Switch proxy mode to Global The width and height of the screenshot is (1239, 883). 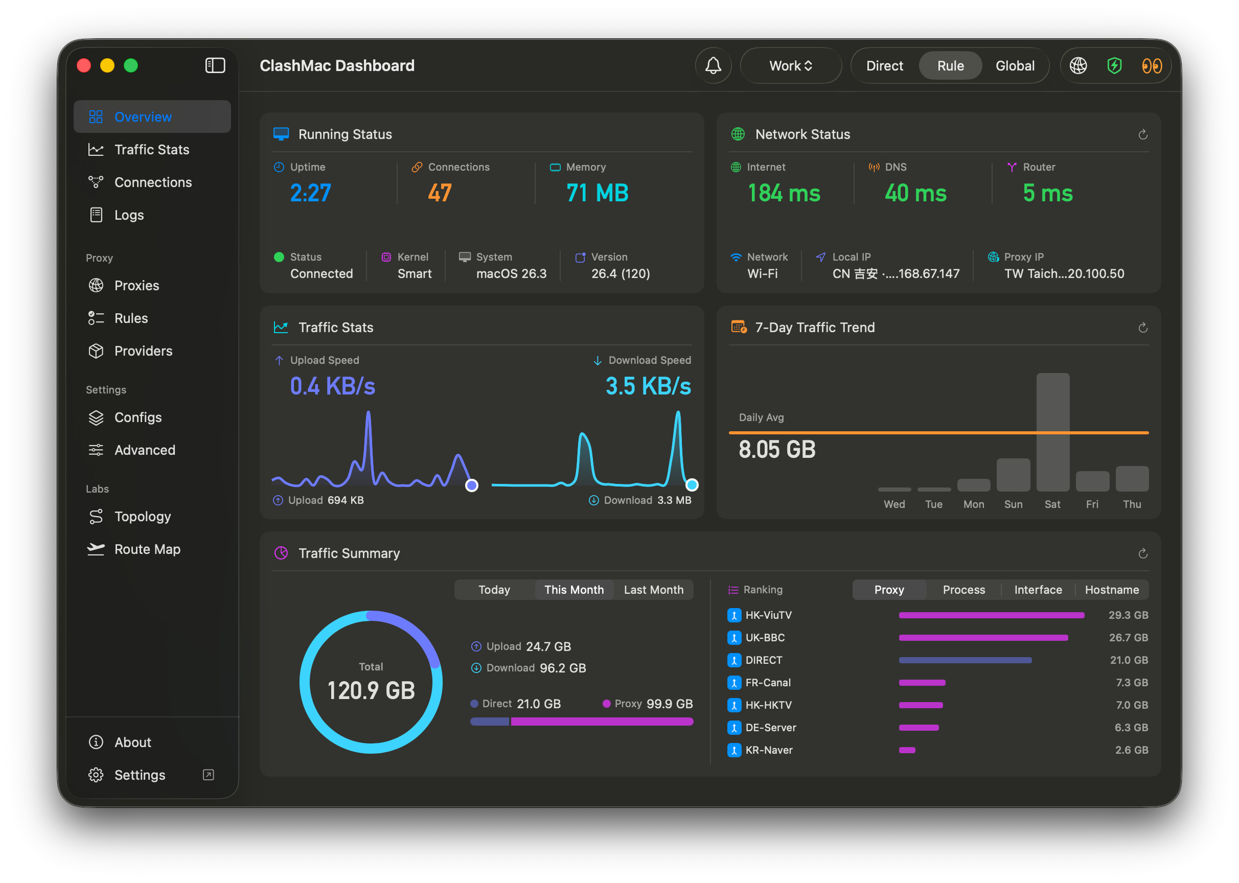coord(1015,66)
